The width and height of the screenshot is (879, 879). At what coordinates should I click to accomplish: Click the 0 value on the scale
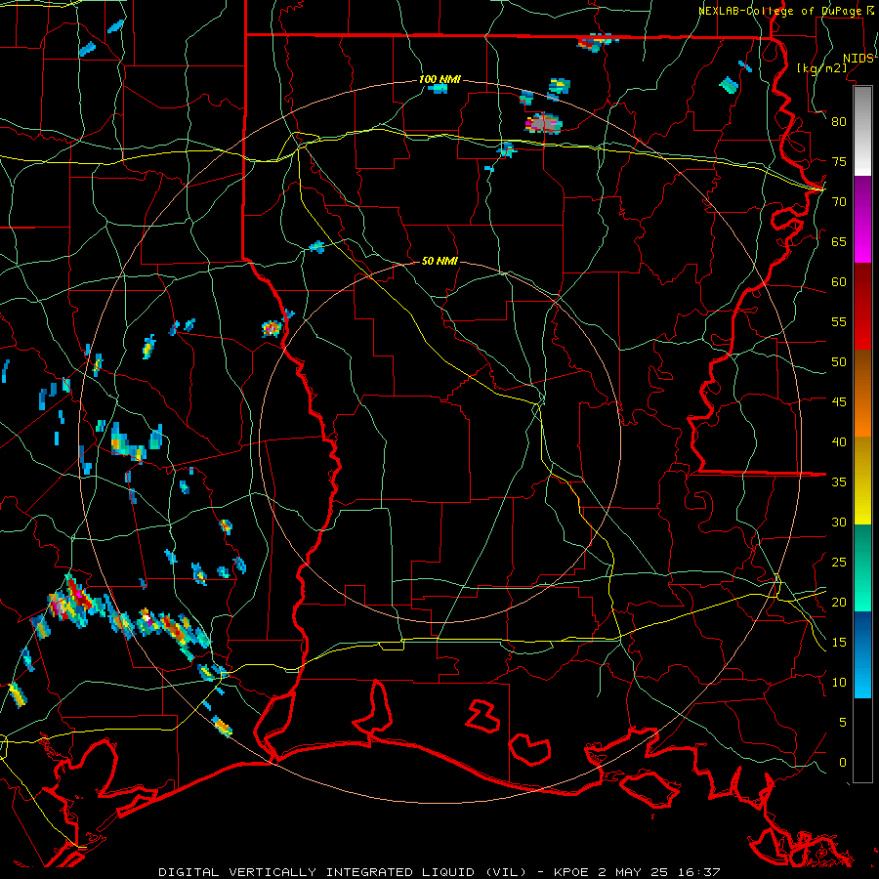click(x=843, y=763)
